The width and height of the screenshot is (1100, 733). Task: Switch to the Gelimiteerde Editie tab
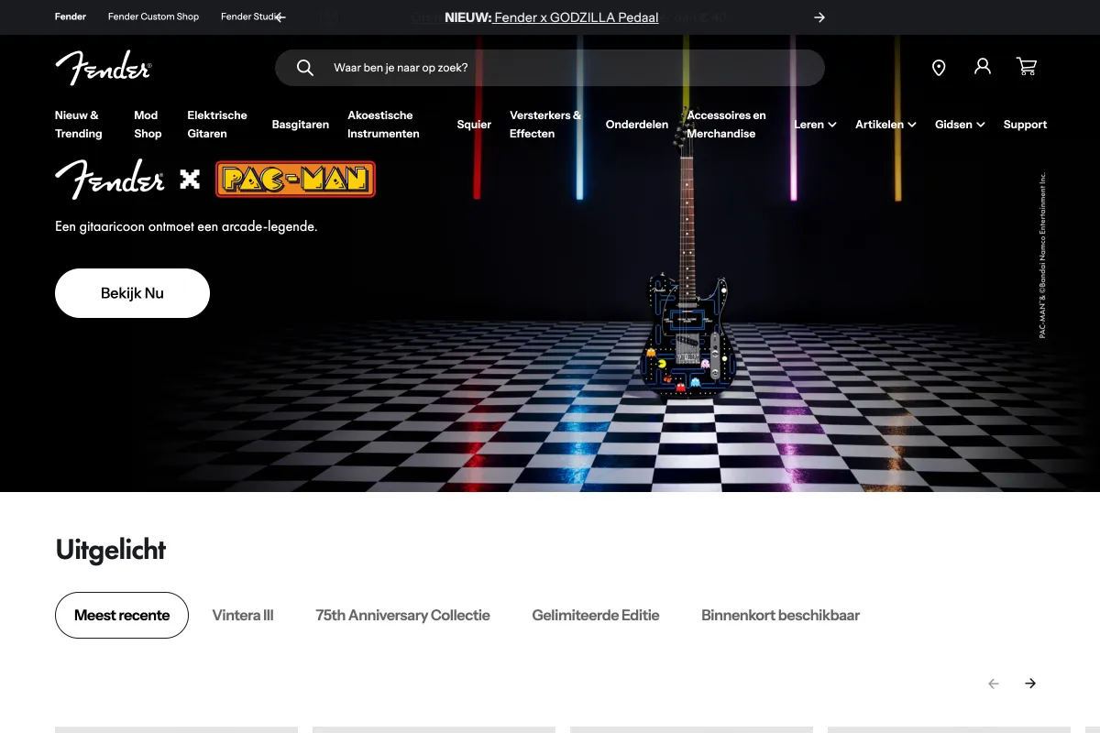click(596, 616)
